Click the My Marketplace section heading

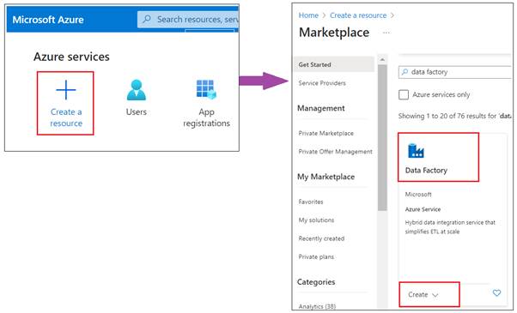[325, 177]
